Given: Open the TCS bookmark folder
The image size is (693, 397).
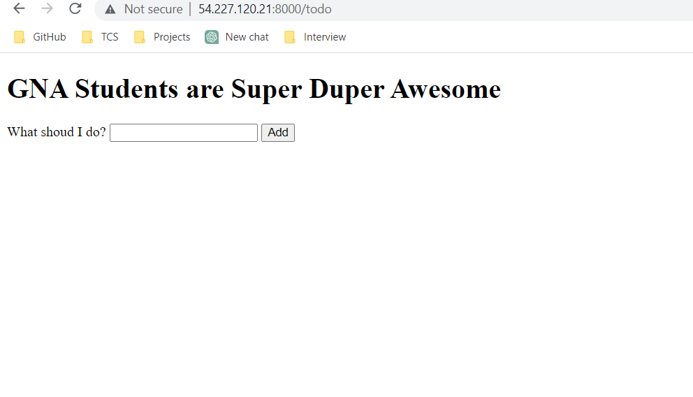Looking at the screenshot, I should point(100,37).
